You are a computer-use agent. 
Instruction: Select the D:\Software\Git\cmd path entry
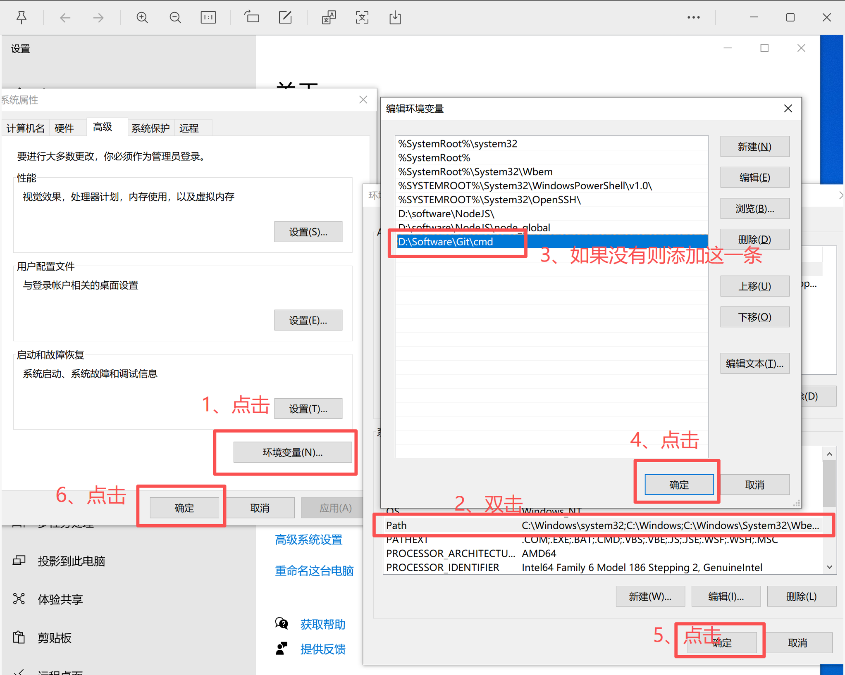point(446,242)
